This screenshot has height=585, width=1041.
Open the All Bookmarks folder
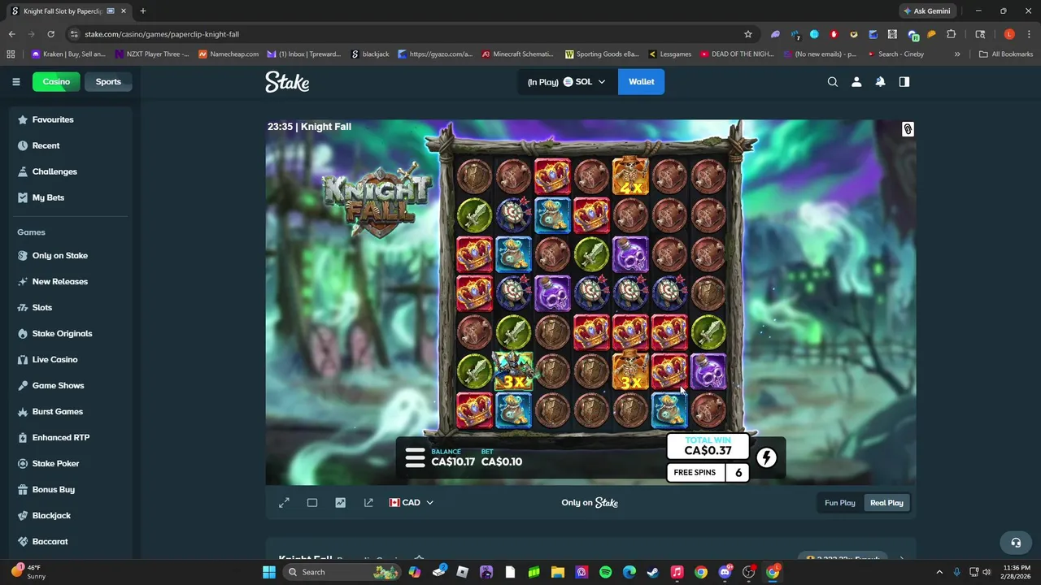click(x=1006, y=54)
